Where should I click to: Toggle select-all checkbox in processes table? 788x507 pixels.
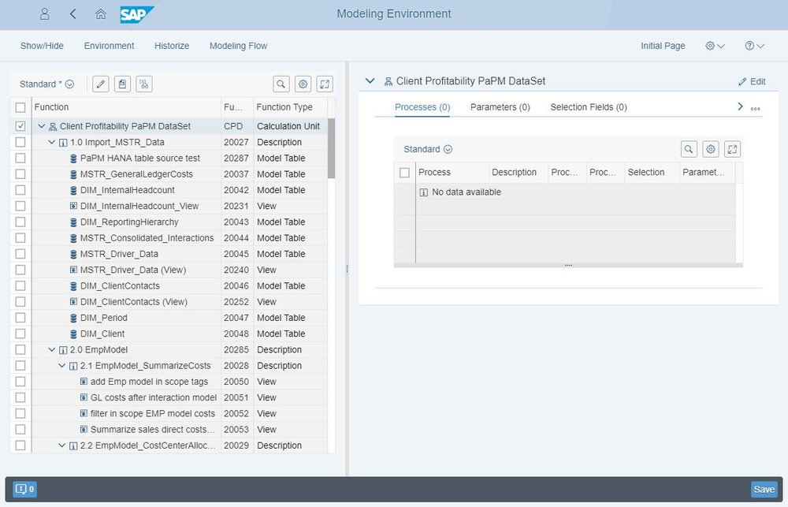[x=404, y=173]
